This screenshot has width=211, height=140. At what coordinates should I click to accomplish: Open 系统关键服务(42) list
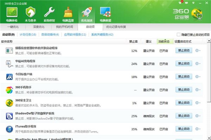click(x=102, y=35)
